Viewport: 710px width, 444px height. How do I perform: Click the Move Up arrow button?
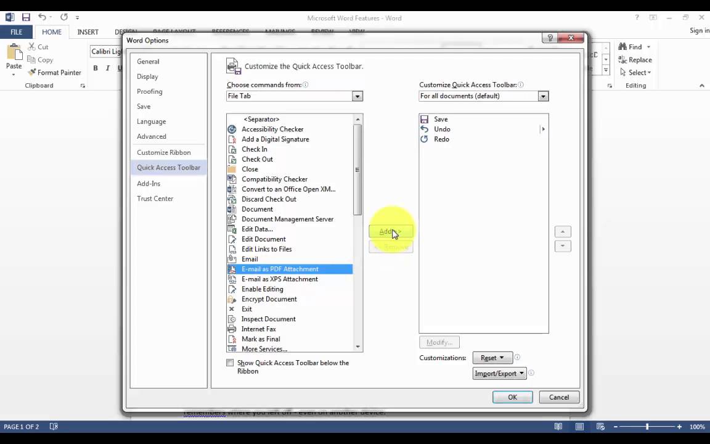coord(562,231)
